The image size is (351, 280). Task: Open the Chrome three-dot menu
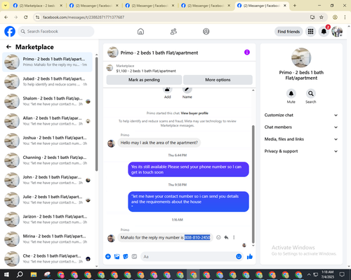[x=345, y=17]
